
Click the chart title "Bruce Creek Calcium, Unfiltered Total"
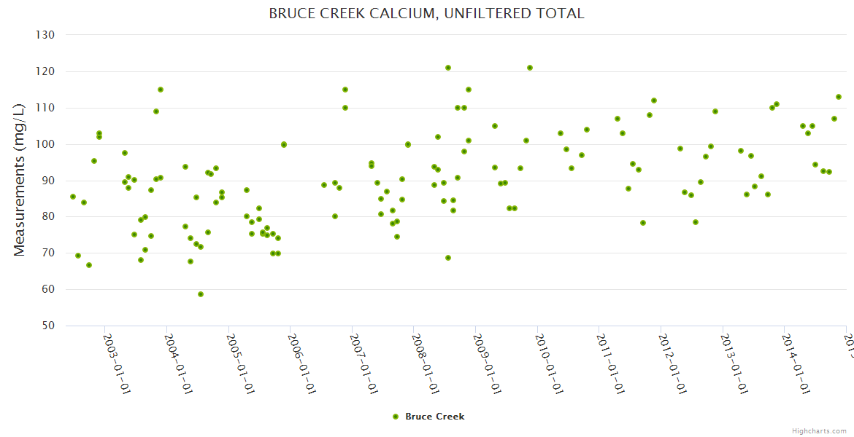point(426,14)
